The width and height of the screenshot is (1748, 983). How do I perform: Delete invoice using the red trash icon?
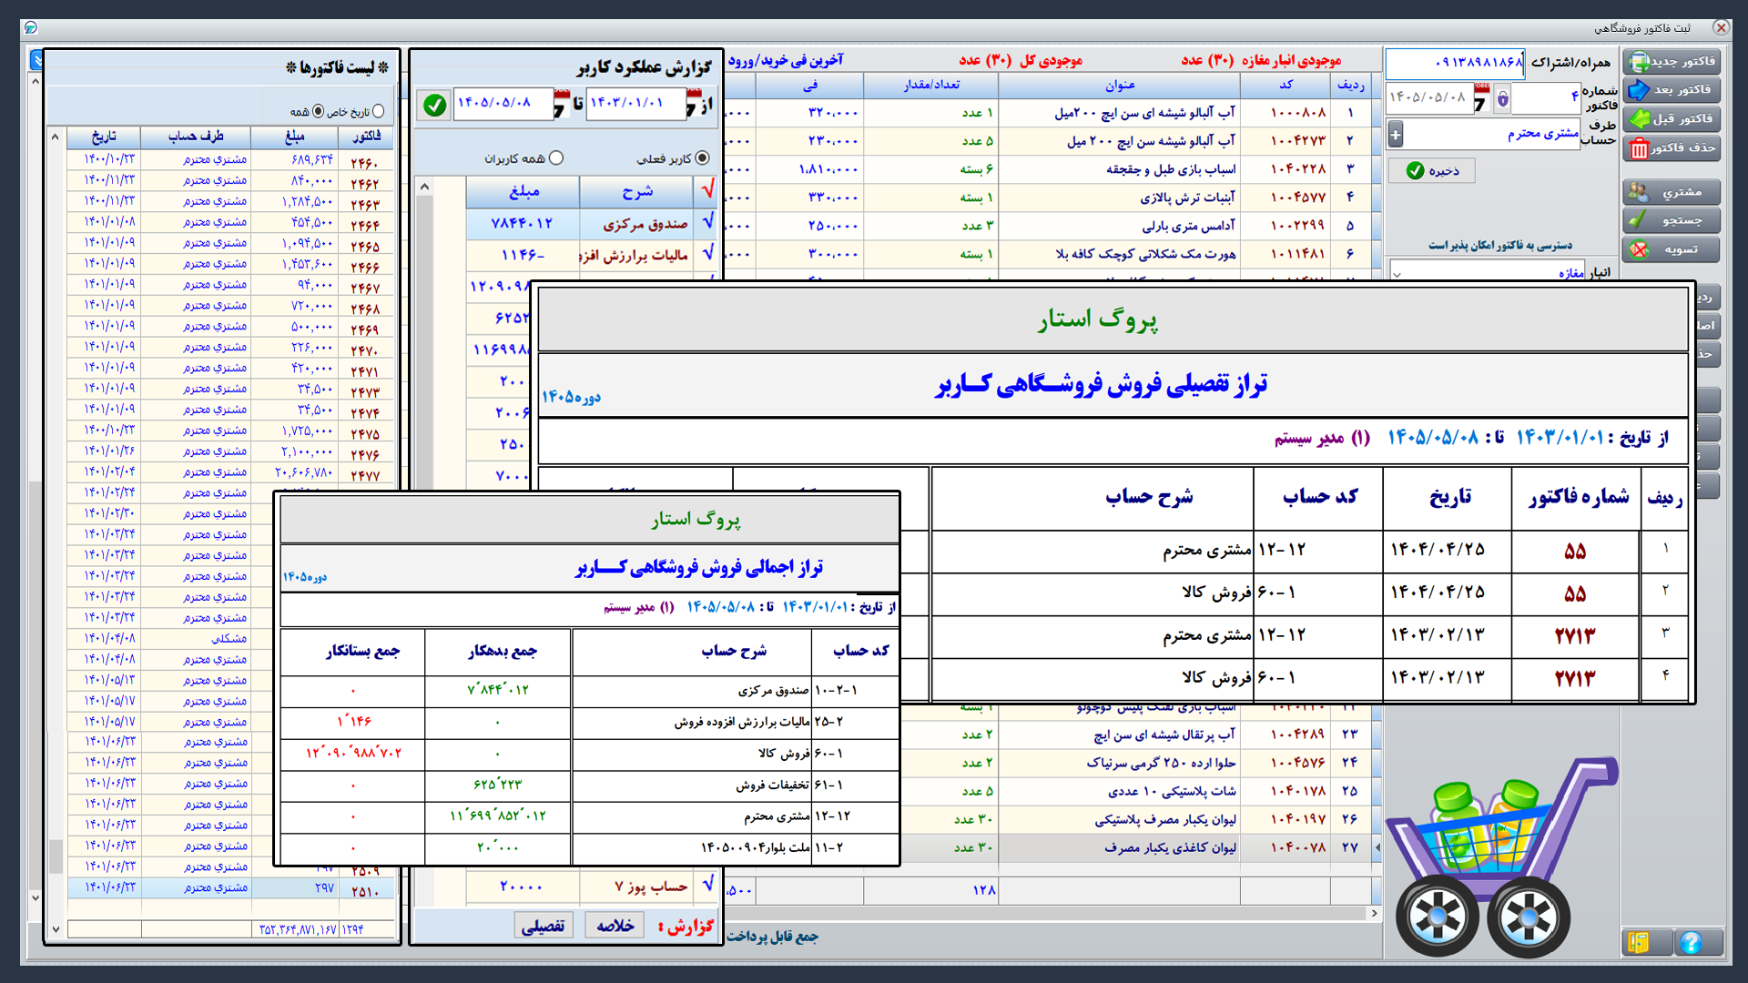point(1639,147)
